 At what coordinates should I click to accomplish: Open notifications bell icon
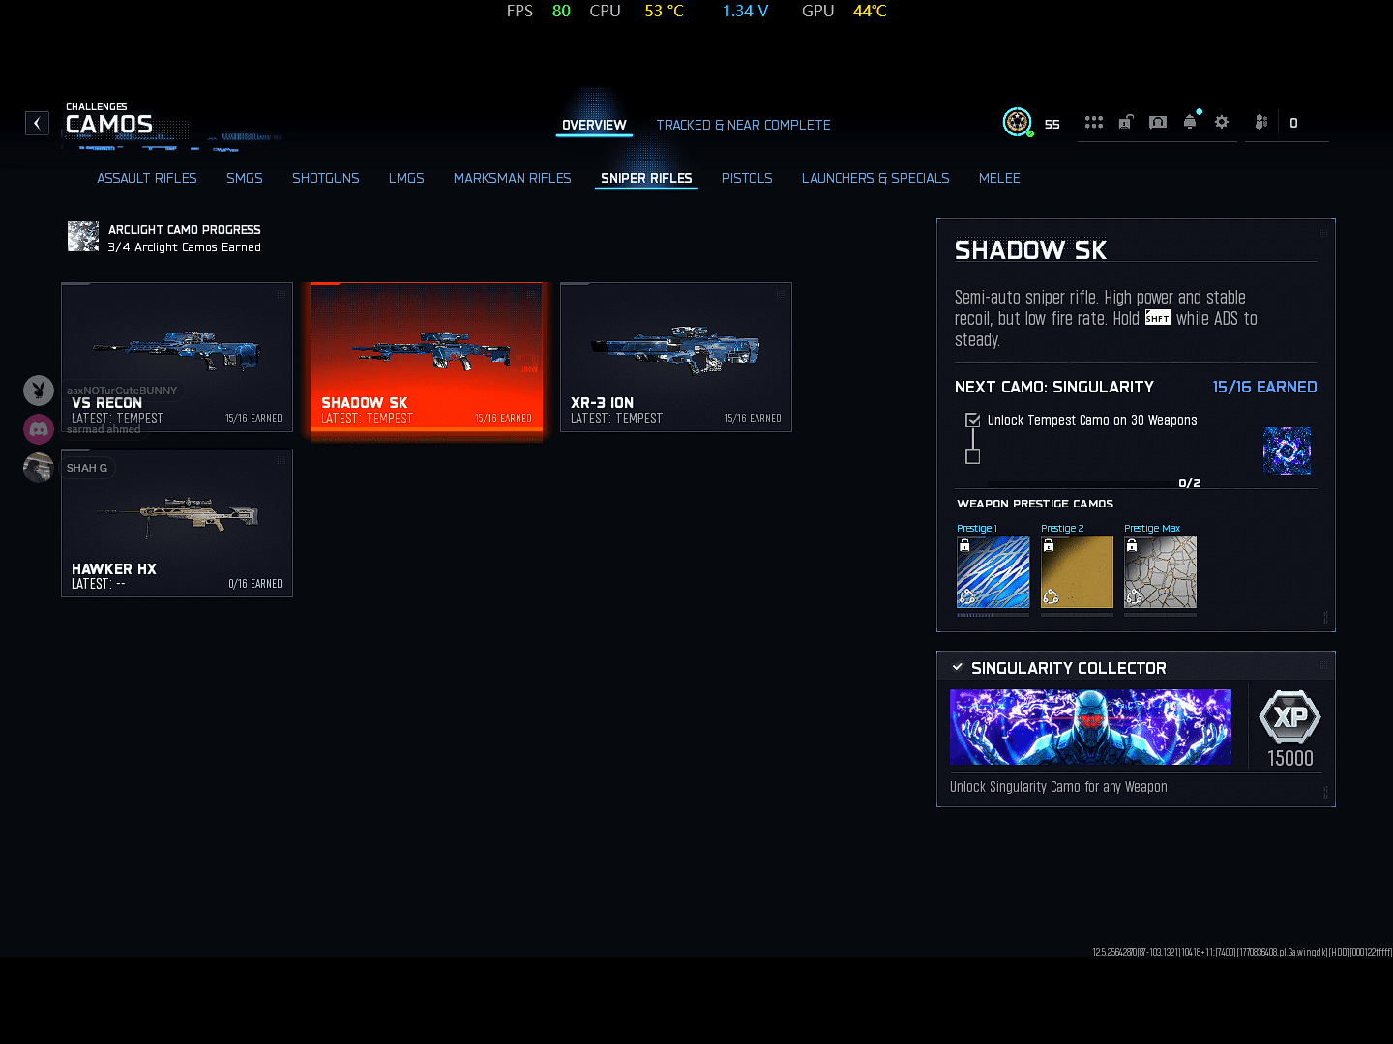point(1190,122)
